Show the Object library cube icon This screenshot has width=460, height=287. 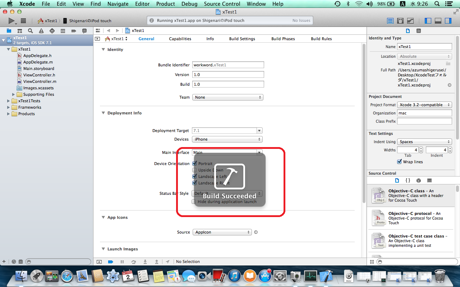point(419,180)
